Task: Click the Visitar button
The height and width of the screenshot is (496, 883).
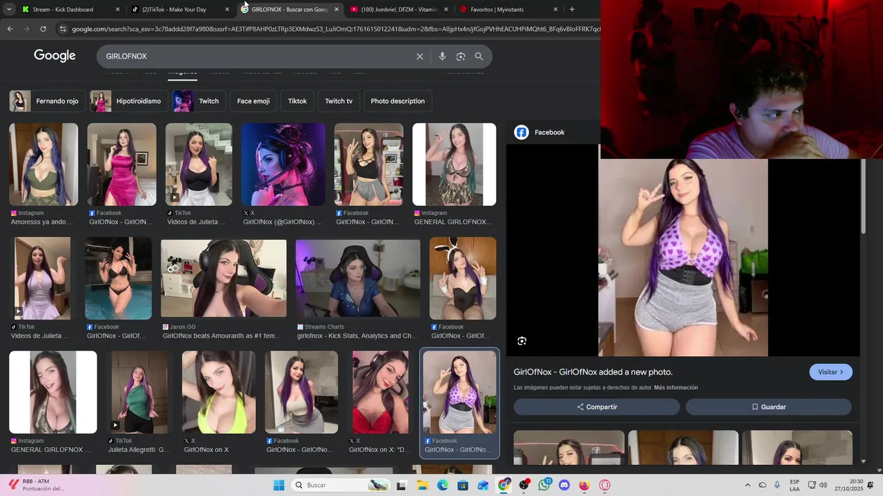Action: click(x=831, y=372)
